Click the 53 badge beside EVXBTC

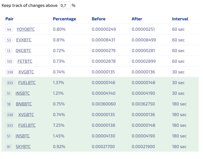coord(9,40)
